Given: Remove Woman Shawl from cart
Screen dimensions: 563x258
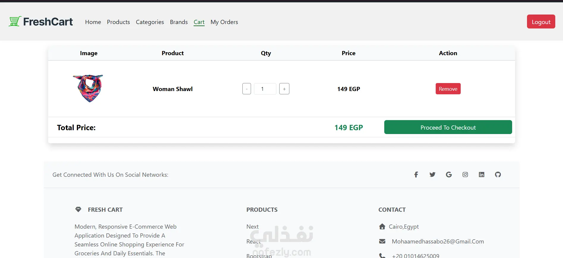Looking at the screenshot, I should pos(448,89).
